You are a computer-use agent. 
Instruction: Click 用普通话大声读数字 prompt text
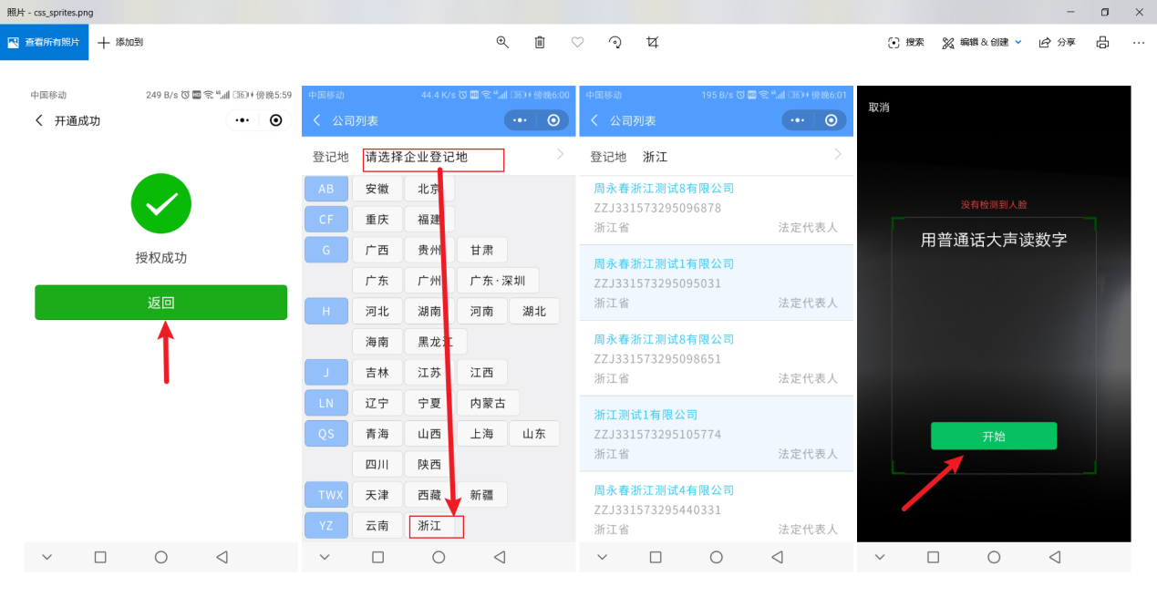pos(994,240)
